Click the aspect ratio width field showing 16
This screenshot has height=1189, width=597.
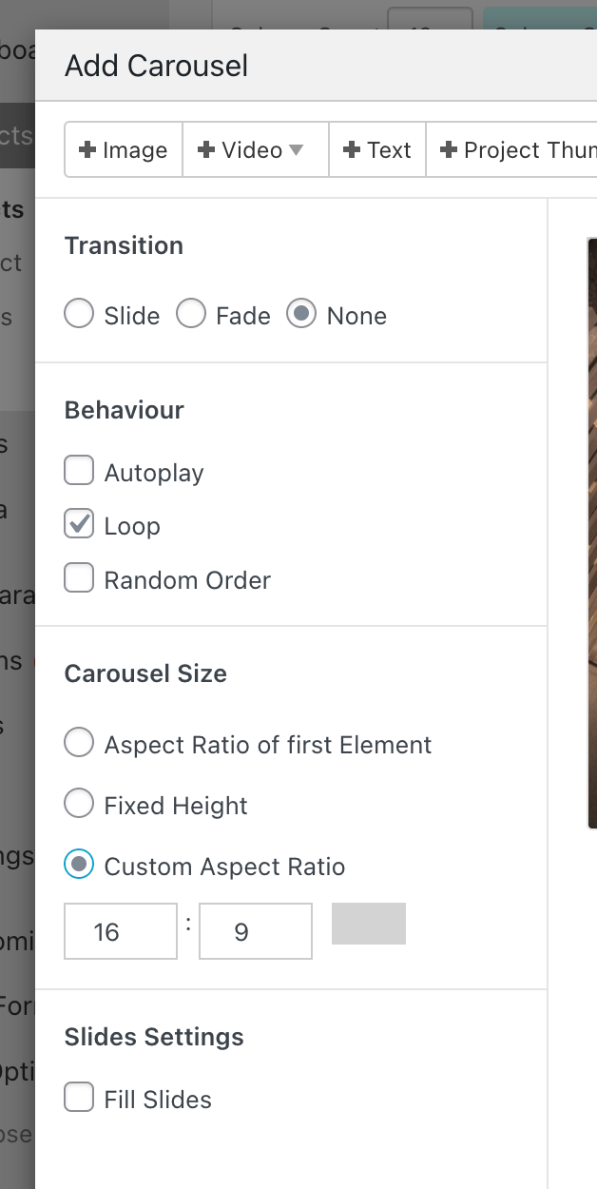121,931
